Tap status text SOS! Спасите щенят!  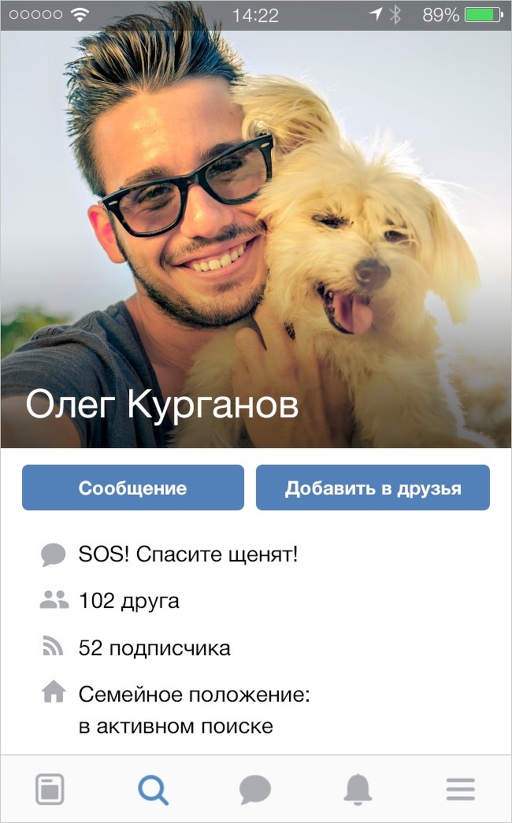pyautogui.click(x=188, y=554)
